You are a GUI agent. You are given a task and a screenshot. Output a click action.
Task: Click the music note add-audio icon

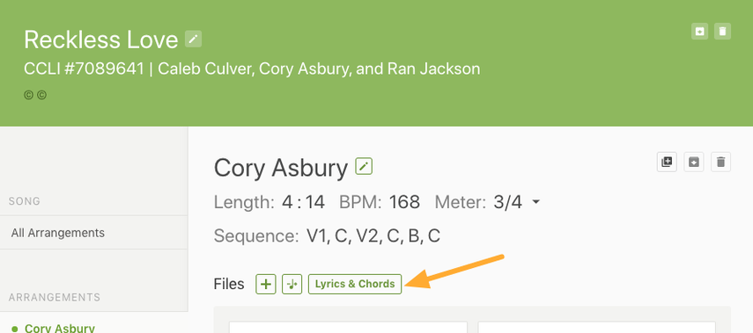[x=292, y=284]
